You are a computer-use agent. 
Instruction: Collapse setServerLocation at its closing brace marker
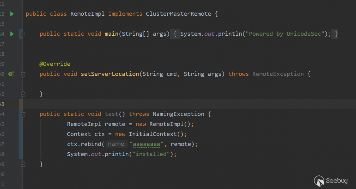[23, 94]
